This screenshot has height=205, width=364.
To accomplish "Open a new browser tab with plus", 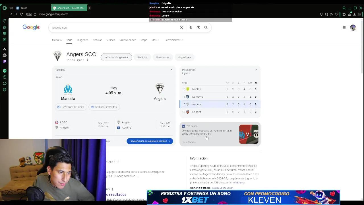I will (89, 8).
